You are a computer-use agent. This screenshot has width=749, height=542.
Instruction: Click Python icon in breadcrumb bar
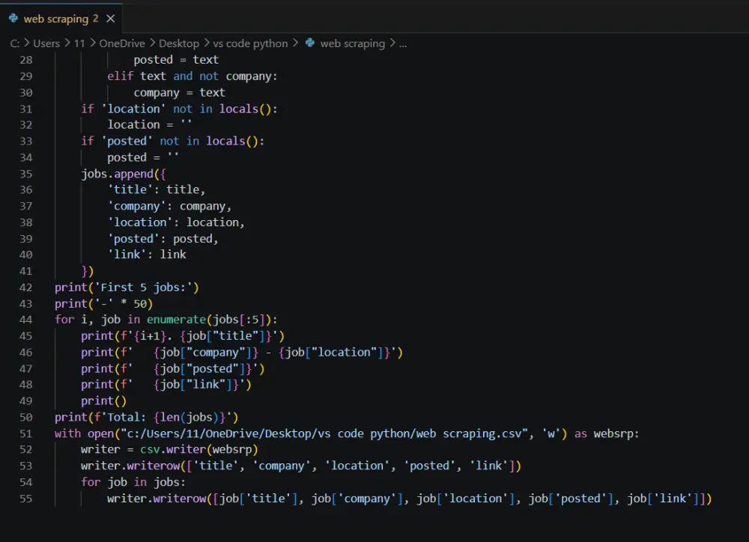[310, 43]
